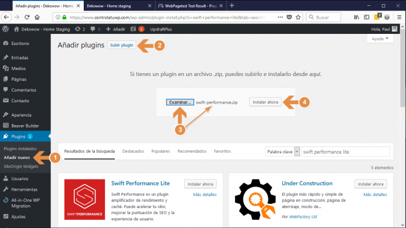Open Más detalles for Swift Performance Lite

pos(205,195)
